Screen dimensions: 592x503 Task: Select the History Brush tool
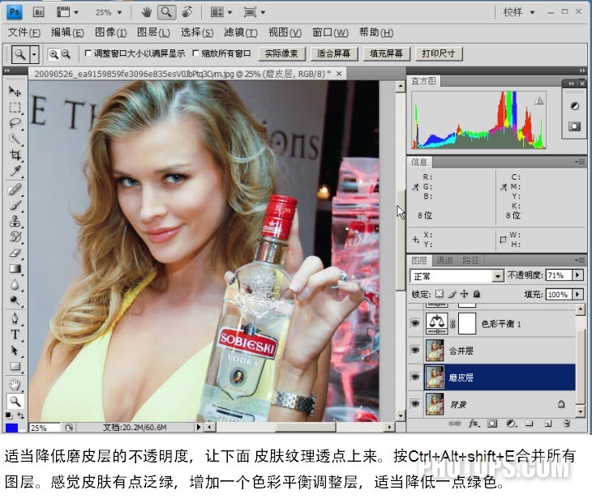tap(15, 237)
